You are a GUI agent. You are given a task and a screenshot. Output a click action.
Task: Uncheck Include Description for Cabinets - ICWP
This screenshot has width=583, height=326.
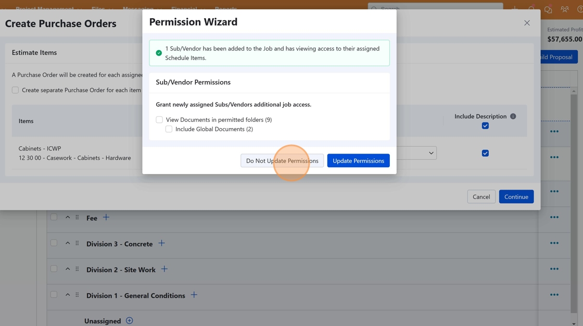click(x=485, y=153)
